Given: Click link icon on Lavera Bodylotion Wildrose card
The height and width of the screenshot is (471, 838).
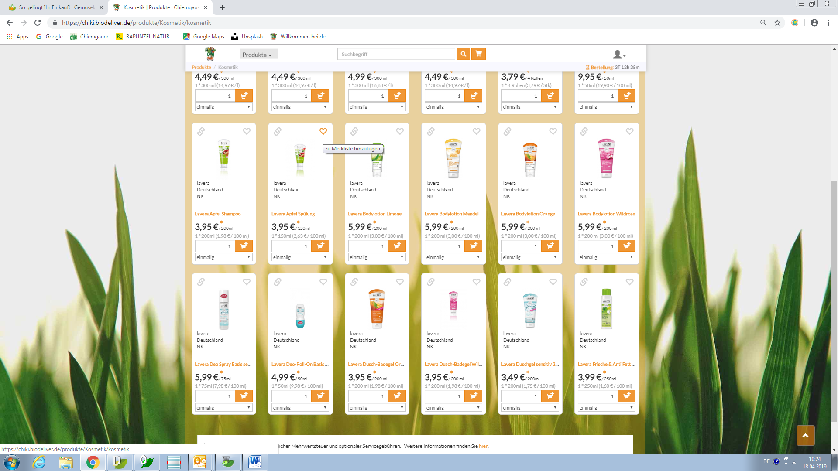Looking at the screenshot, I should pyautogui.click(x=584, y=131).
